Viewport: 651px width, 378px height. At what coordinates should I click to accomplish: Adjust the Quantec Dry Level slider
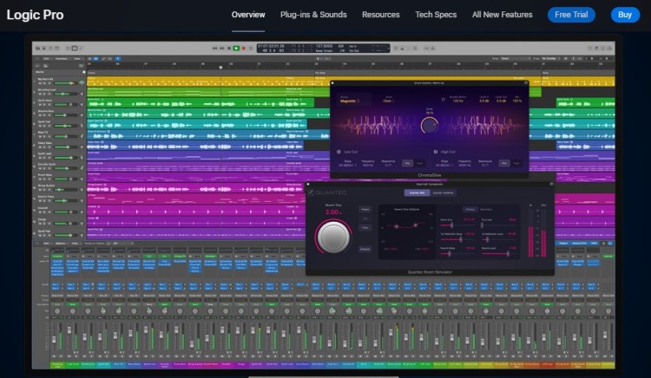click(x=498, y=225)
